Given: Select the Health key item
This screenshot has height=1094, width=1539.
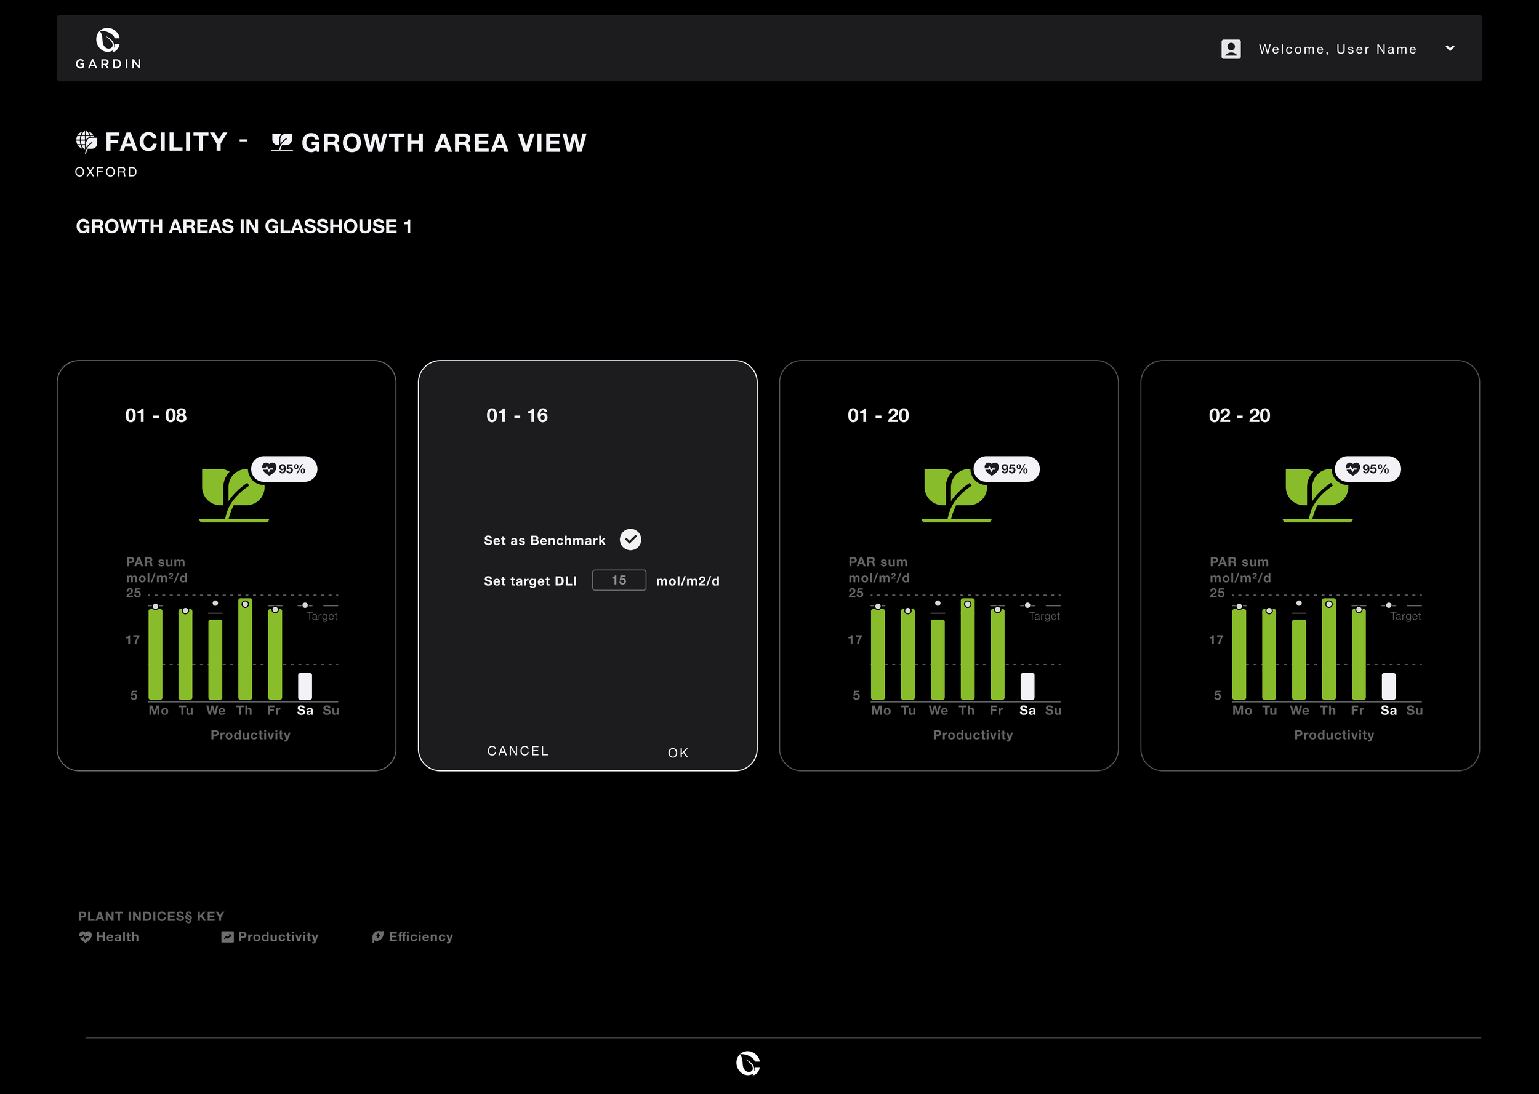Looking at the screenshot, I should (x=108, y=937).
